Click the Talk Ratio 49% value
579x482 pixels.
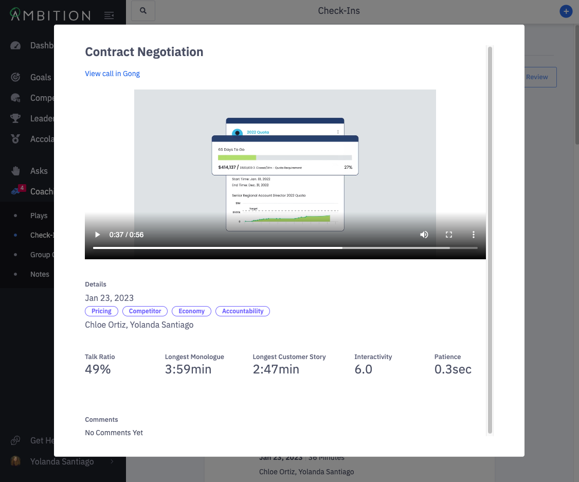(x=98, y=369)
